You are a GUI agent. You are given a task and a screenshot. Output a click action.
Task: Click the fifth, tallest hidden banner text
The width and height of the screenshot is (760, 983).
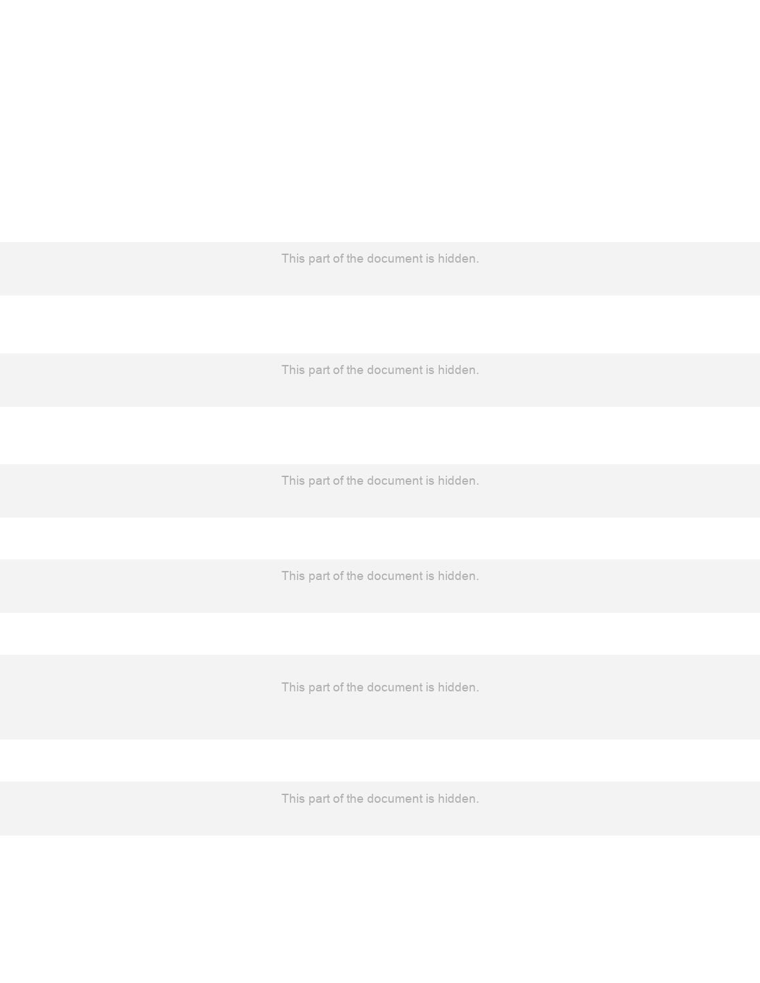[x=380, y=687]
